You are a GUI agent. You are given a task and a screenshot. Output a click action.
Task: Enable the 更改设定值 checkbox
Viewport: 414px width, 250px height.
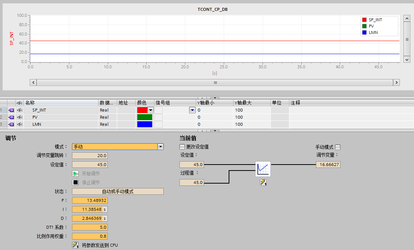[182, 147]
